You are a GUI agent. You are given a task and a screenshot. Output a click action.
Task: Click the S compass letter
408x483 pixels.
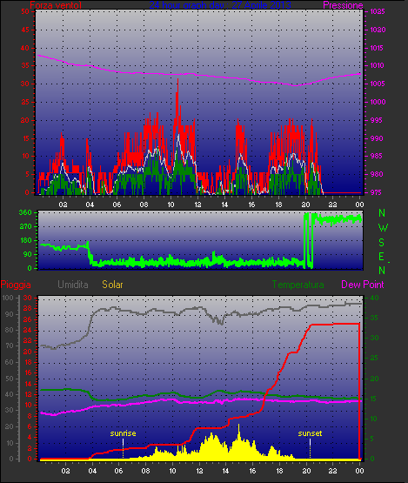point(382,243)
